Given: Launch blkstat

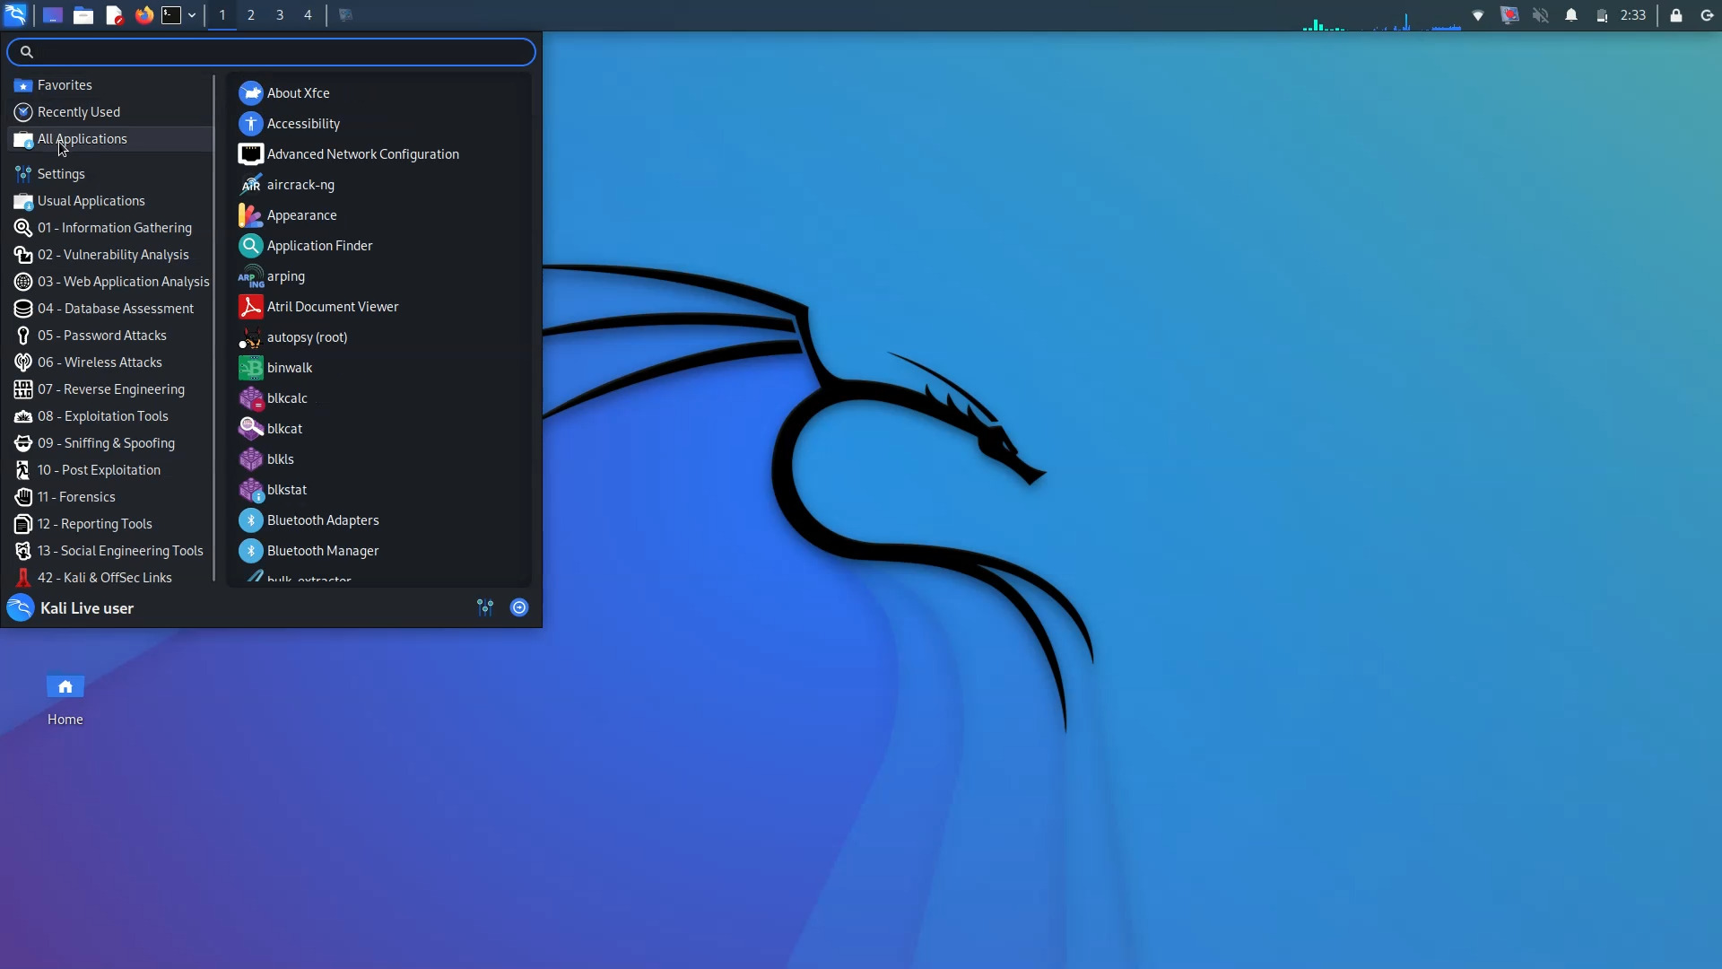Looking at the screenshot, I should pos(380,490).
